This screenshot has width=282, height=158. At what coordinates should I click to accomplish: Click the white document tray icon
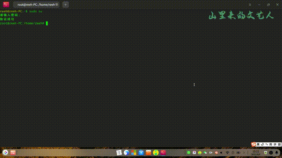click(x=194, y=153)
